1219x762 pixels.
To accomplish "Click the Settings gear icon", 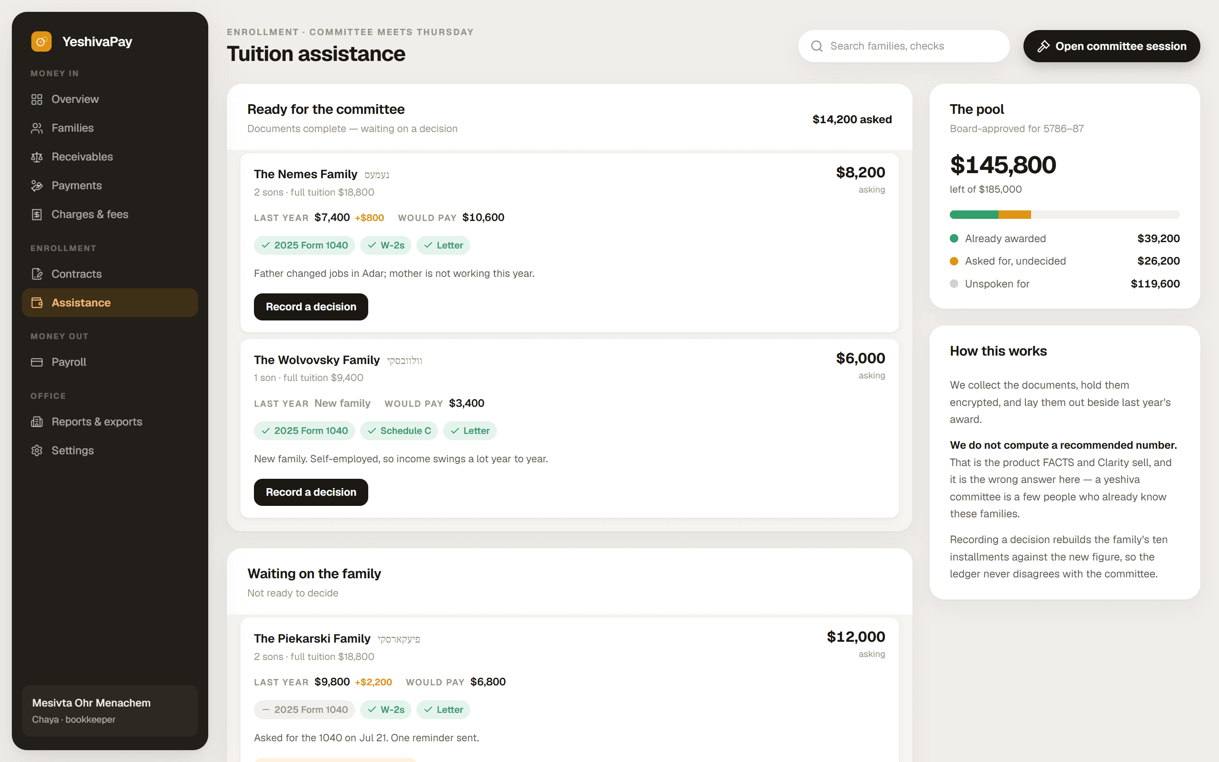I will click(37, 450).
